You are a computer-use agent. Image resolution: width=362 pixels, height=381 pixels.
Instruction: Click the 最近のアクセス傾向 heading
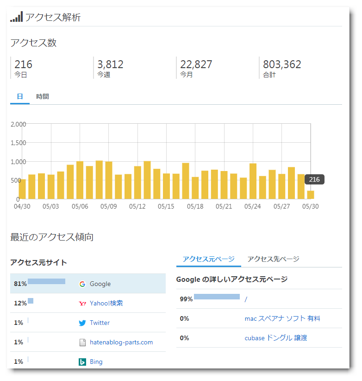[52, 237]
